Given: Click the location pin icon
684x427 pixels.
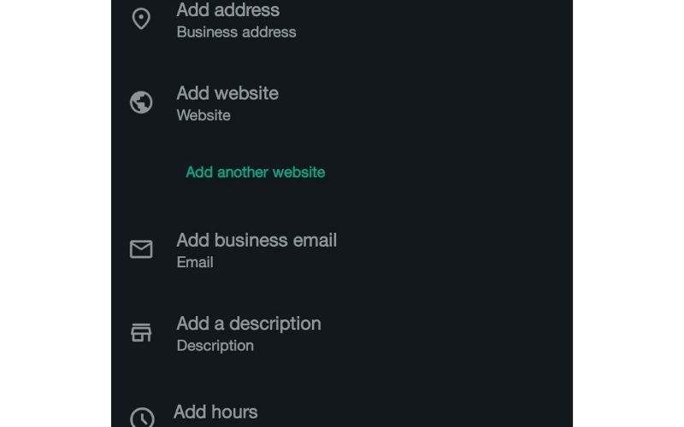Looking at the screenshot, I should (x=141, y=19).
